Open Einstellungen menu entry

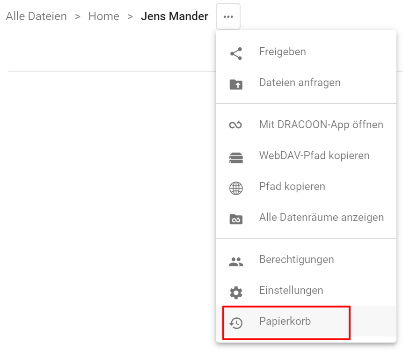click(306, 290)
